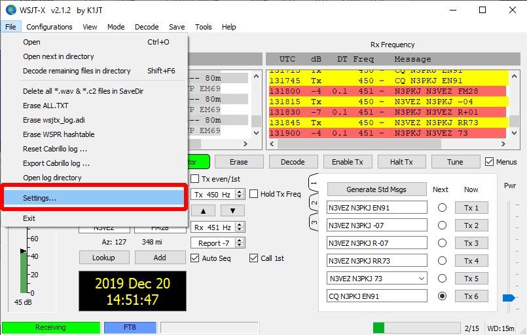This screenshot has width=527, height=335.
Task: Select Erase ALL.TXT menu entry
Action: pyautogui.click(x=94, y=106)
